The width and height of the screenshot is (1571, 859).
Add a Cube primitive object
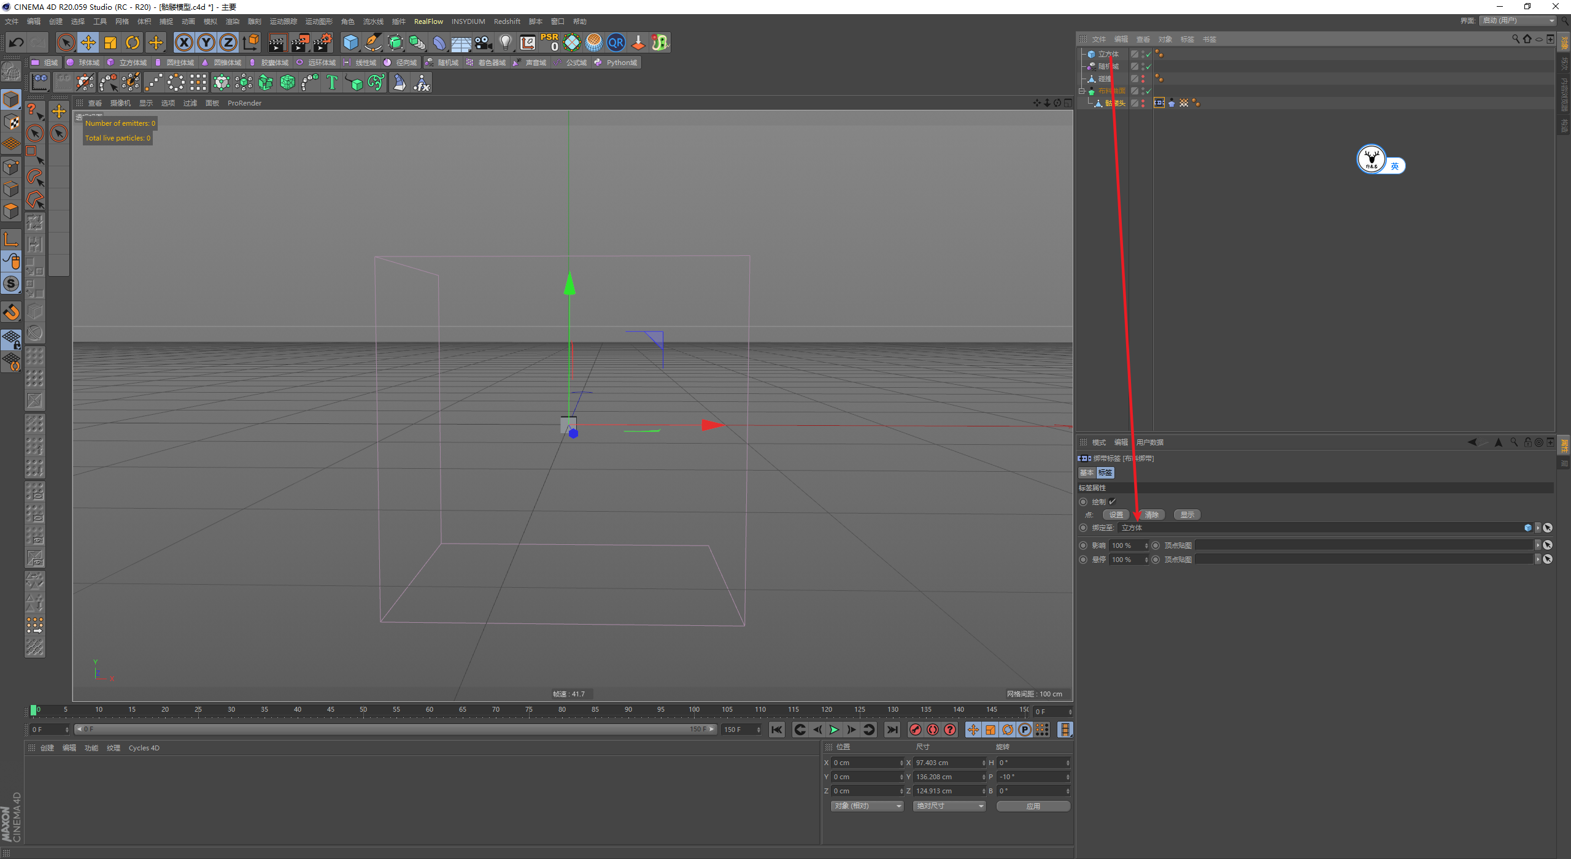[350, 42]
